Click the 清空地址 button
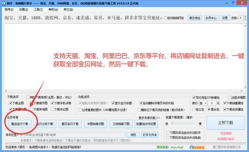Screen dimensions: 249x152 point(195,18)
